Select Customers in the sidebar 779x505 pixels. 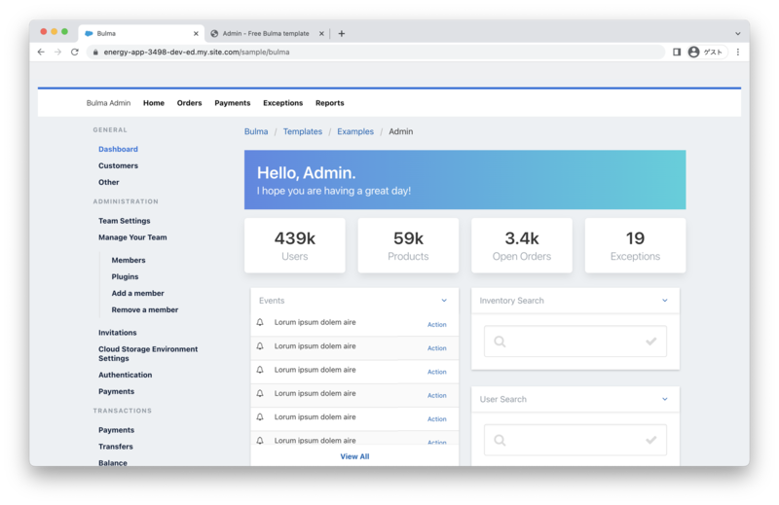click(118, 165)
